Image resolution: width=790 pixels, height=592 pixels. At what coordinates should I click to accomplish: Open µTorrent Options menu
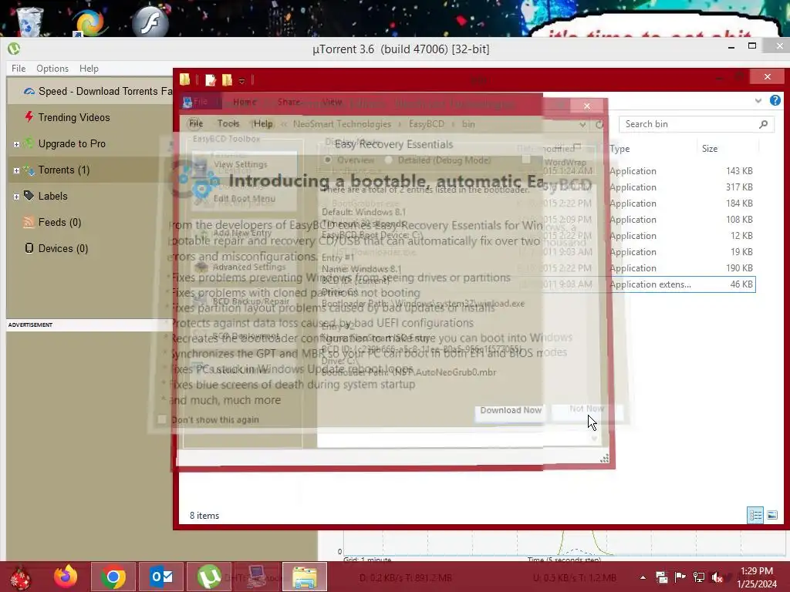tap(52, 69)
